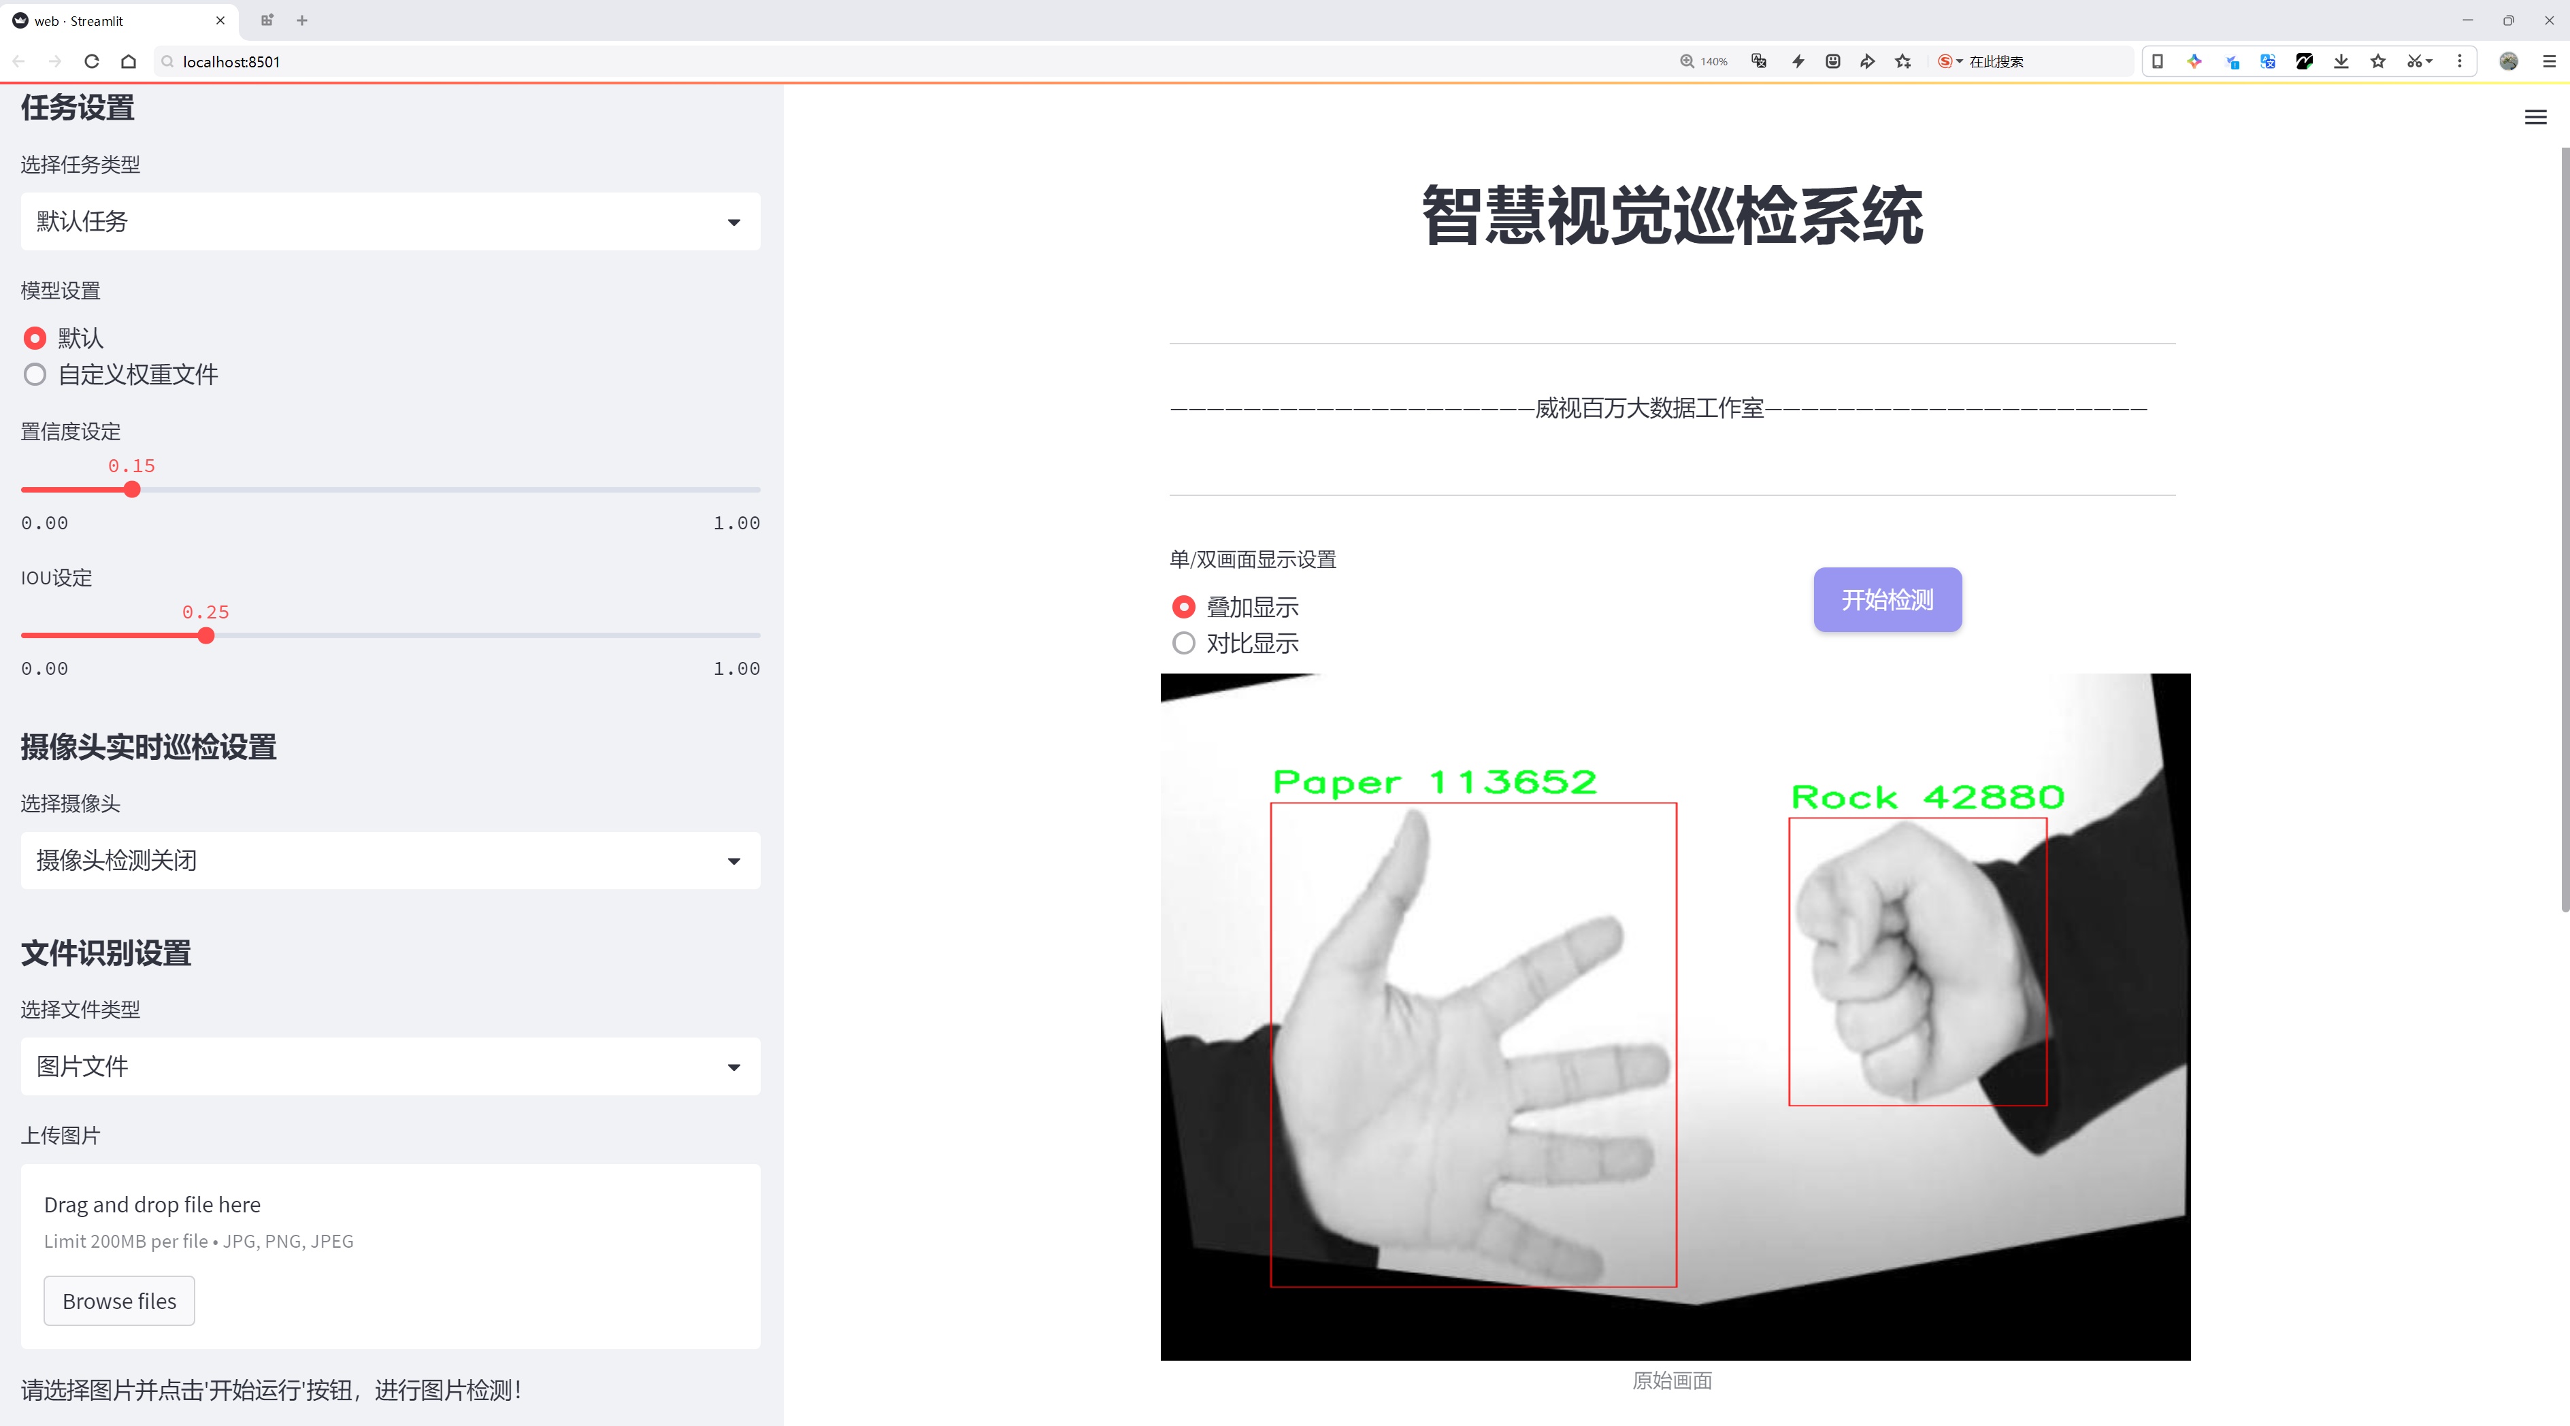
Task: Expand the 默认任务 task type dropdown
Action: click(390, 221)
